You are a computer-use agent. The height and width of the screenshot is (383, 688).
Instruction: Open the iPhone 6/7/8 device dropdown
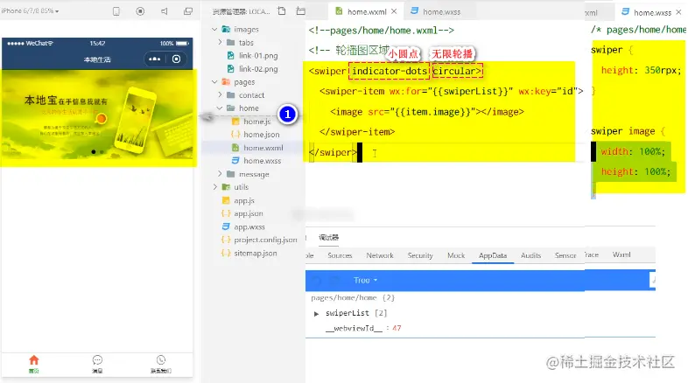pyautogui.click(x=30, y=11)
